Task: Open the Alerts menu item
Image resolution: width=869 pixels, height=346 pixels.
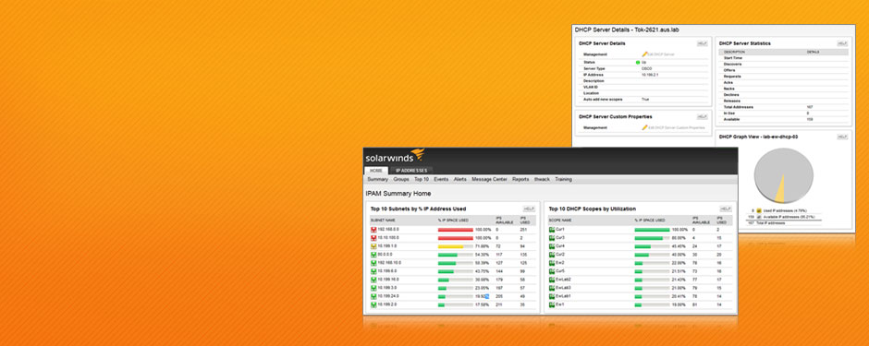Action: (460, 180)
